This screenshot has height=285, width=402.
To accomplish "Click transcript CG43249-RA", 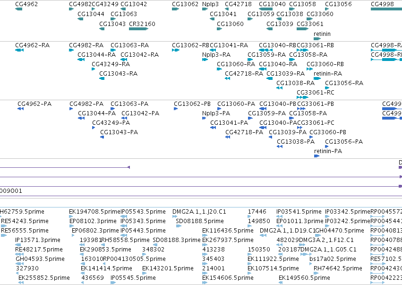I will point(111,64).
